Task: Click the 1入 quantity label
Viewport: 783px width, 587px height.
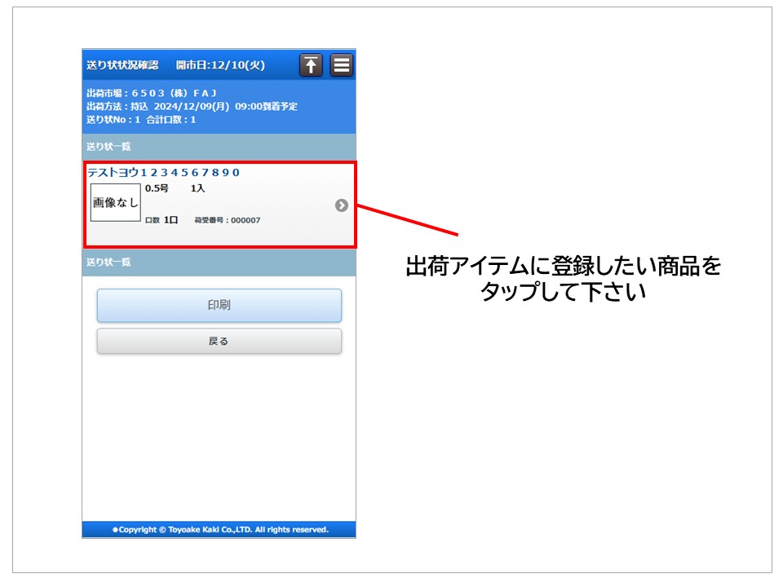Action: click(x=198, y=188)
